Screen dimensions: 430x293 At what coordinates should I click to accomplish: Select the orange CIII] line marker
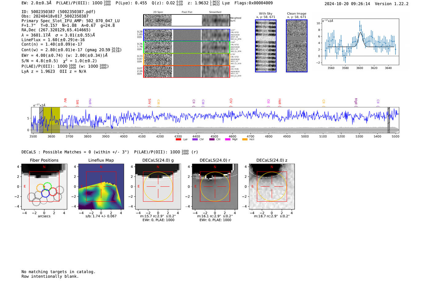(x=158, y=103)
